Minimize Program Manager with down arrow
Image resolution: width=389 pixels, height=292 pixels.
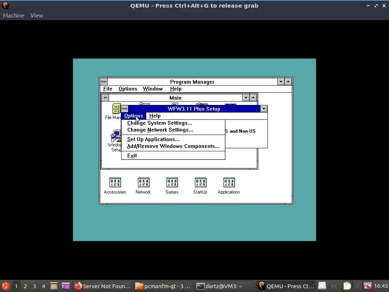click(x=281, y=82)
